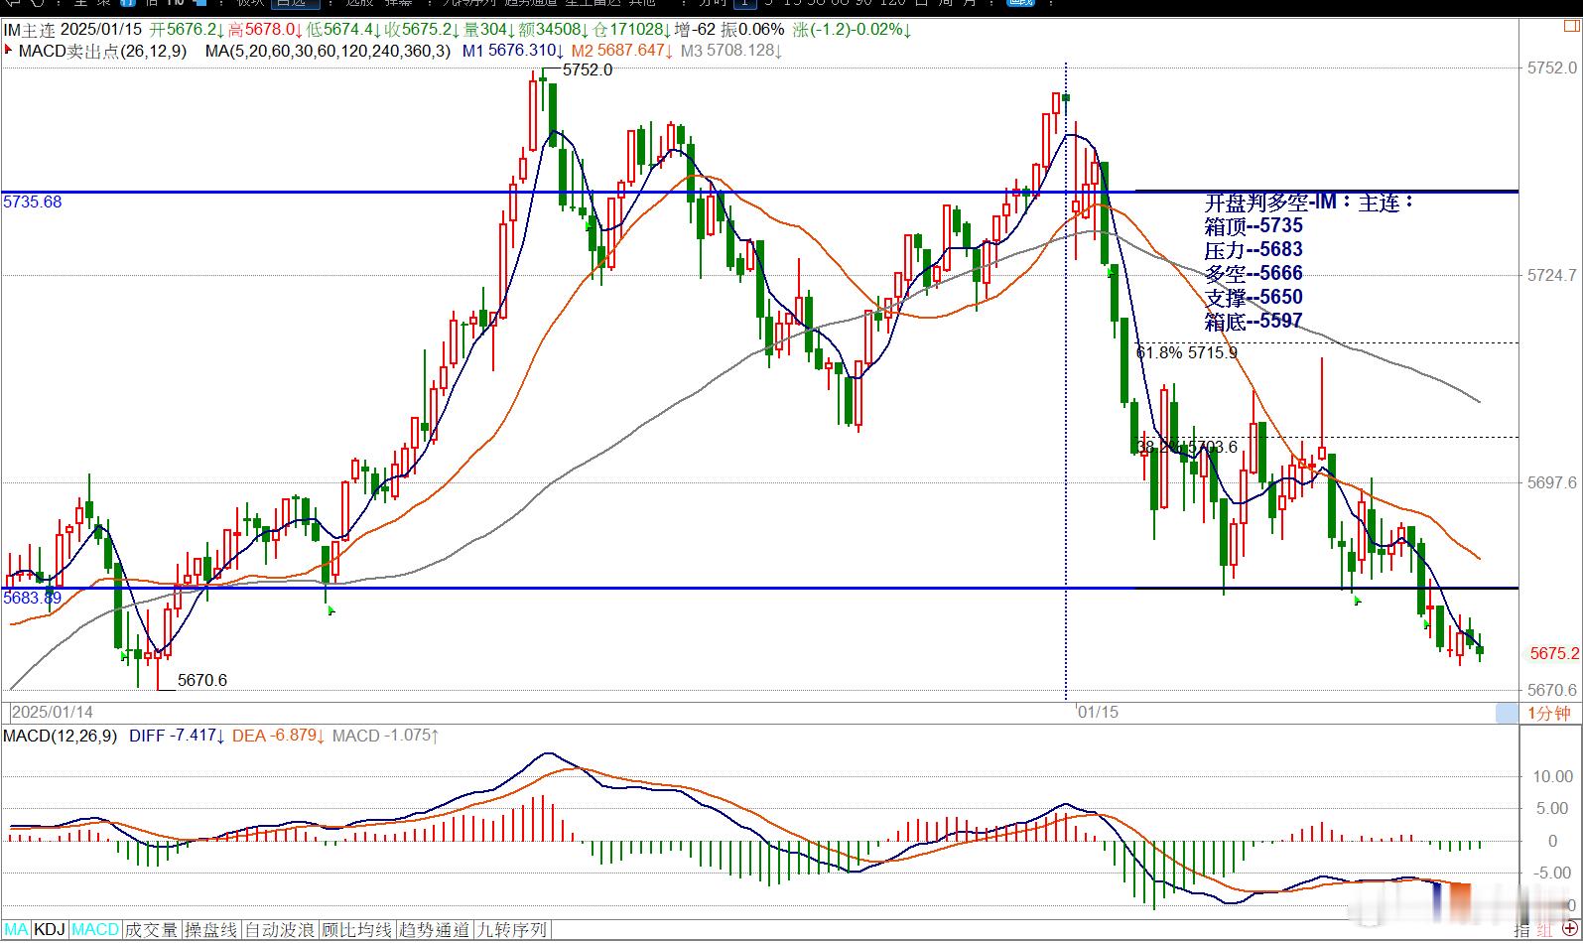Click the DIFF -7.417 value
Image resolution: width=1583 pixels, height=943 pixels.
(177, 736)
